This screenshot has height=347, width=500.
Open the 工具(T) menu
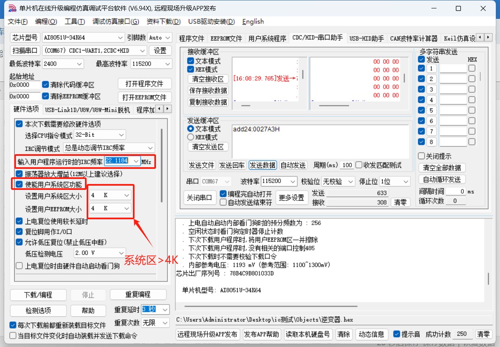pyautogui.click(x=74, y=22)
